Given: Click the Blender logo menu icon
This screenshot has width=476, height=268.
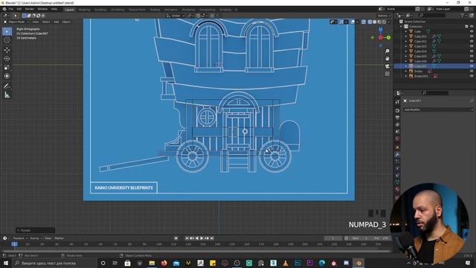Looking at the screenshot, I should 4,9.
